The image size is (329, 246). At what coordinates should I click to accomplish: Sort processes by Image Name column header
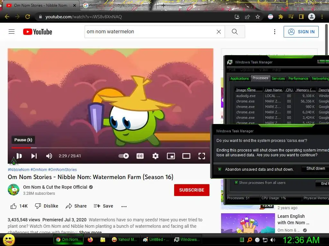coord(248,90)
